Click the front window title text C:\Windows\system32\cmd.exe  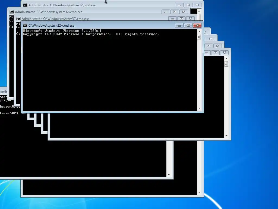[x=51, y=26]
